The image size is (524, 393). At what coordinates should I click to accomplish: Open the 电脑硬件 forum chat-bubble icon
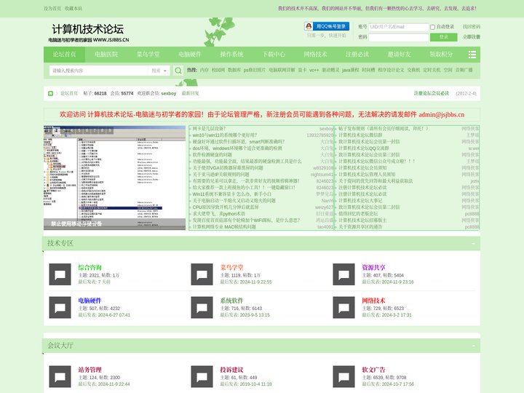click(x=60, y=307)
